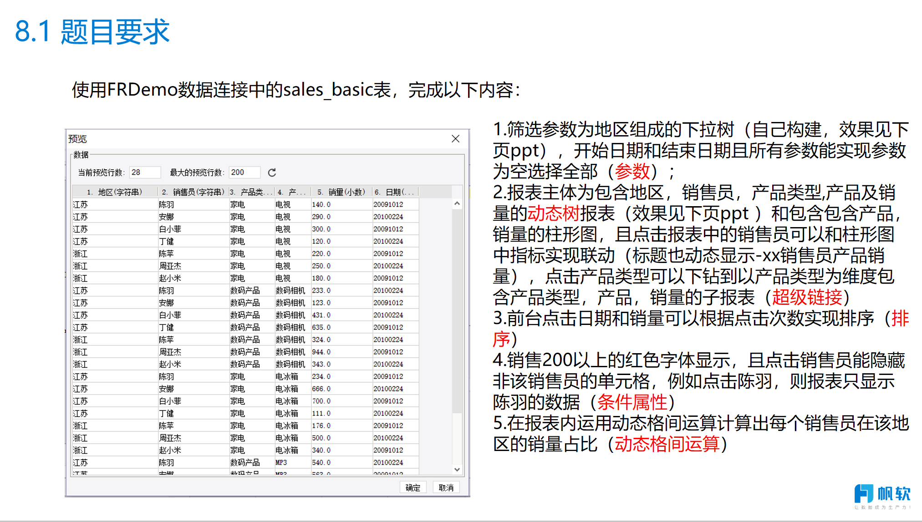Click the 销售员(字符串) column header
This screenshot has height=522, width=922.
pyautogui.click(x=193, y=192)
